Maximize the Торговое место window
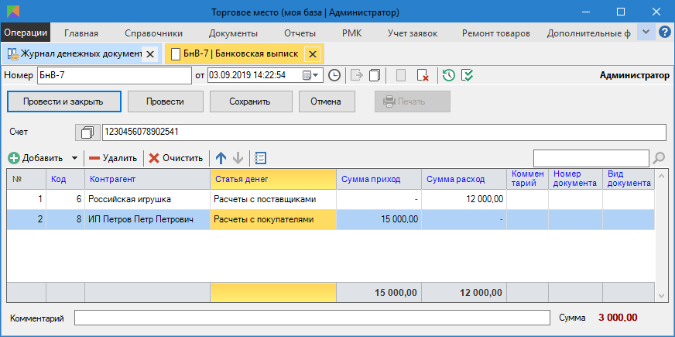This screenshot has width=675, height=337. click(x=620, y=12)
